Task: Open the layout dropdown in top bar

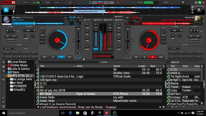Action: click(58, 3)
